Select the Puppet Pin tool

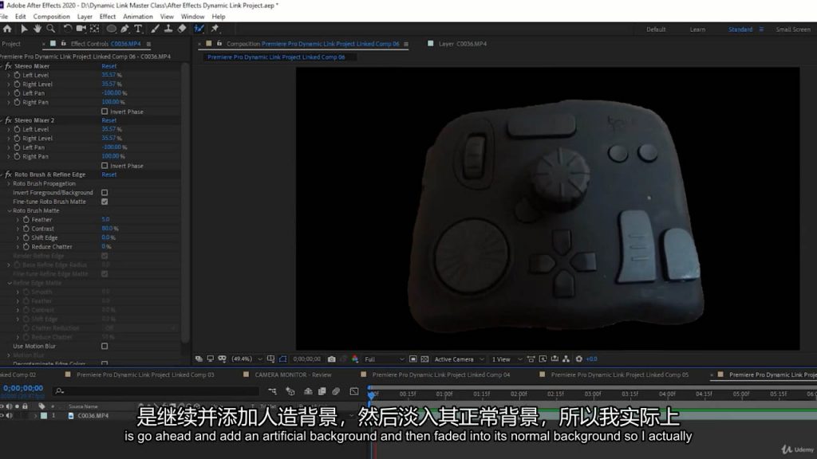215,29
